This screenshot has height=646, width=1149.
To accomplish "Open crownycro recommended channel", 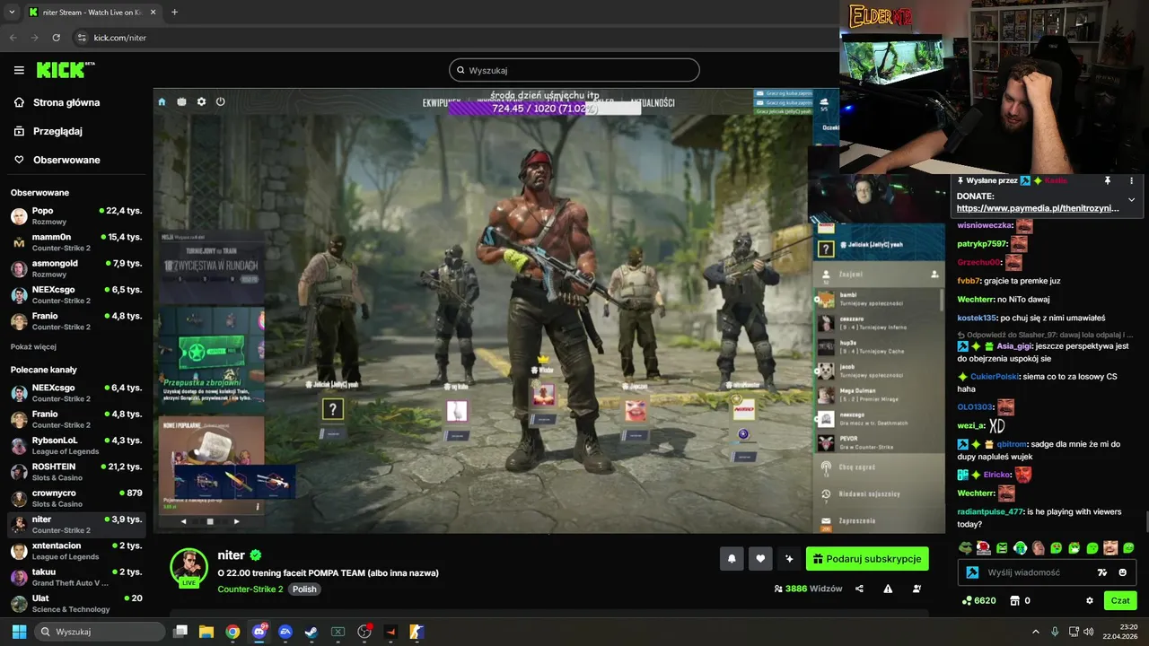I will tap(76, 498).
